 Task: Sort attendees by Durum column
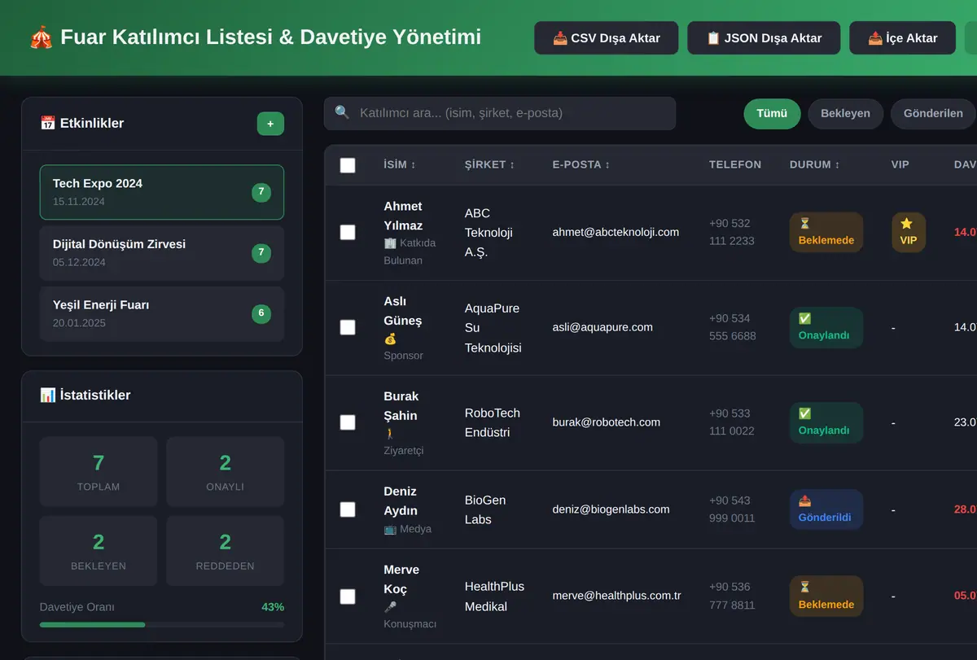pos(814,164)
